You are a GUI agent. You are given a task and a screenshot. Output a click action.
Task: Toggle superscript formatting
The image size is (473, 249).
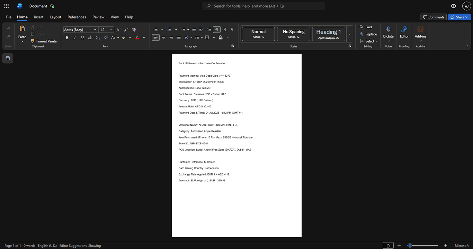105,38
